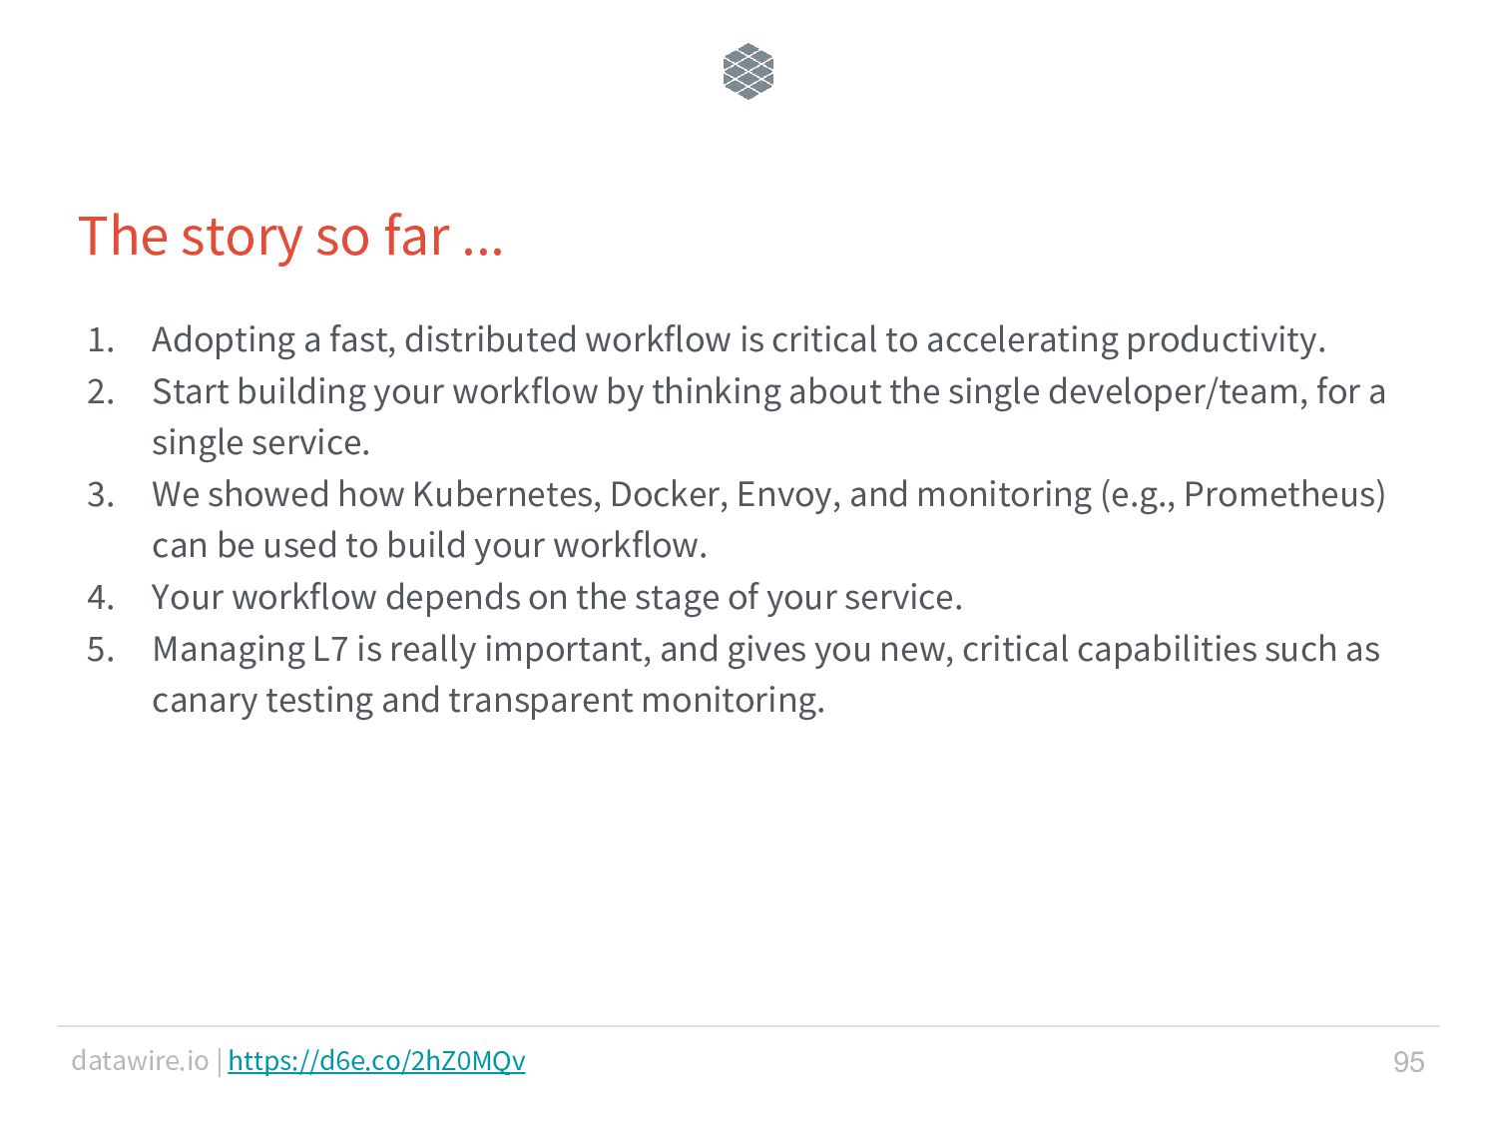This screenshot has width=1497, height=1123.
Task: Click the datawire.io footer text
Action: [140, 1060]
